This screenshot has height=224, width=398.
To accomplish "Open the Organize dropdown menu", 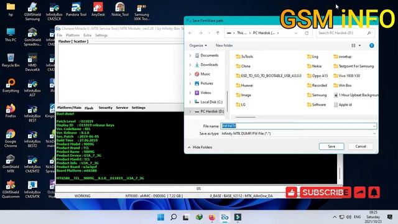I will tap(198, 45).
